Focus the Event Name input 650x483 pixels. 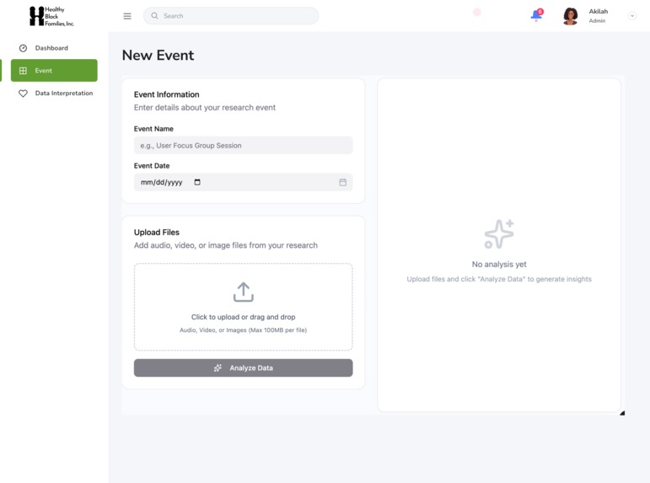pyautogui.click(x=244, y=146)
